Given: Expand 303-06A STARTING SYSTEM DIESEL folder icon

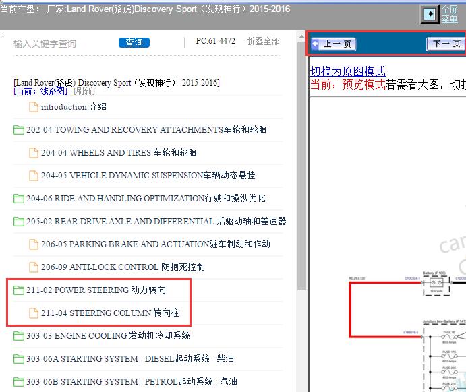Looking at the screenshot, I should (19, 358).
